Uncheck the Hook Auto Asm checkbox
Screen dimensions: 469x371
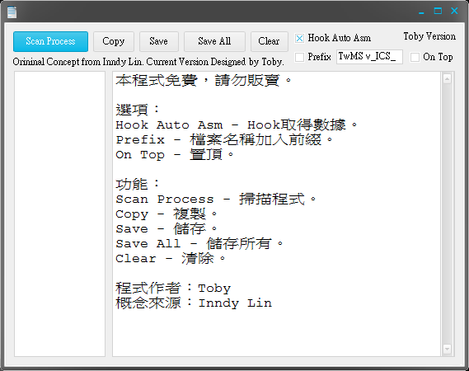[x=299, y=38]
